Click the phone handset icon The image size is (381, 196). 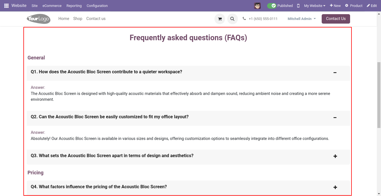coord(244,19)
